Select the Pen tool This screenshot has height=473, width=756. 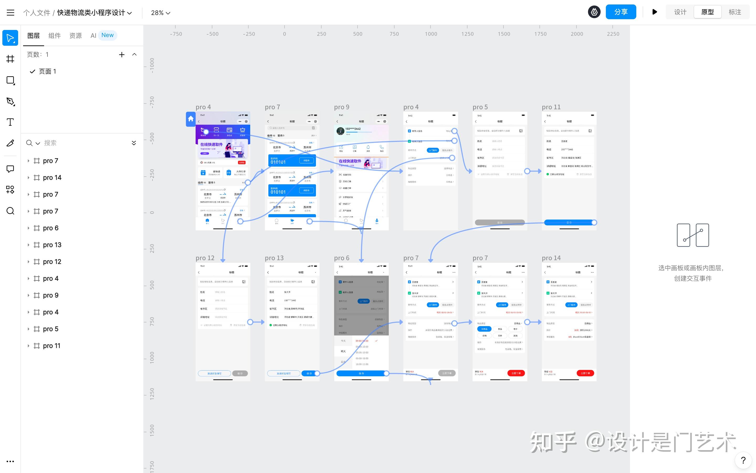pyautogui.click(x=10, y=101)
